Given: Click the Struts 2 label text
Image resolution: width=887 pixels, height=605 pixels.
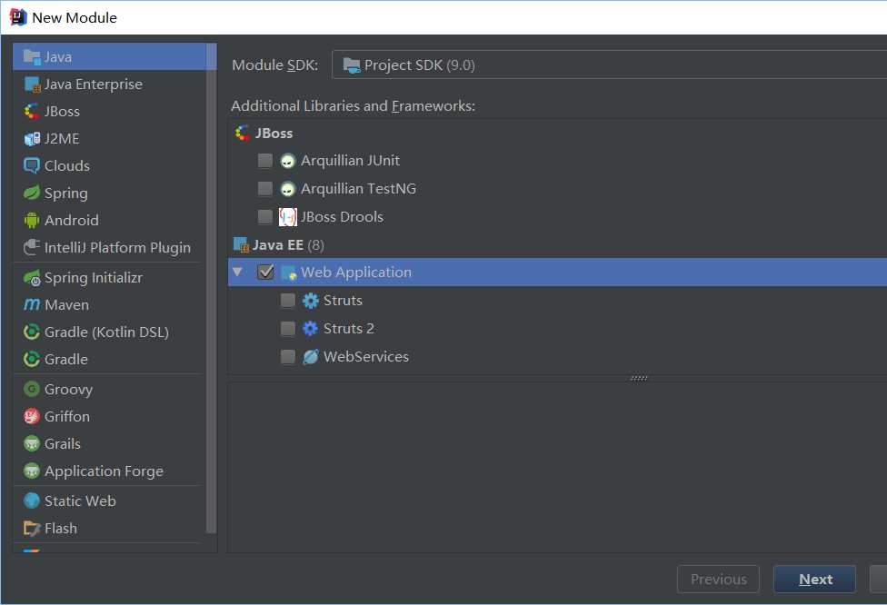Looking at the screenshot, I should tap(348, 329).
